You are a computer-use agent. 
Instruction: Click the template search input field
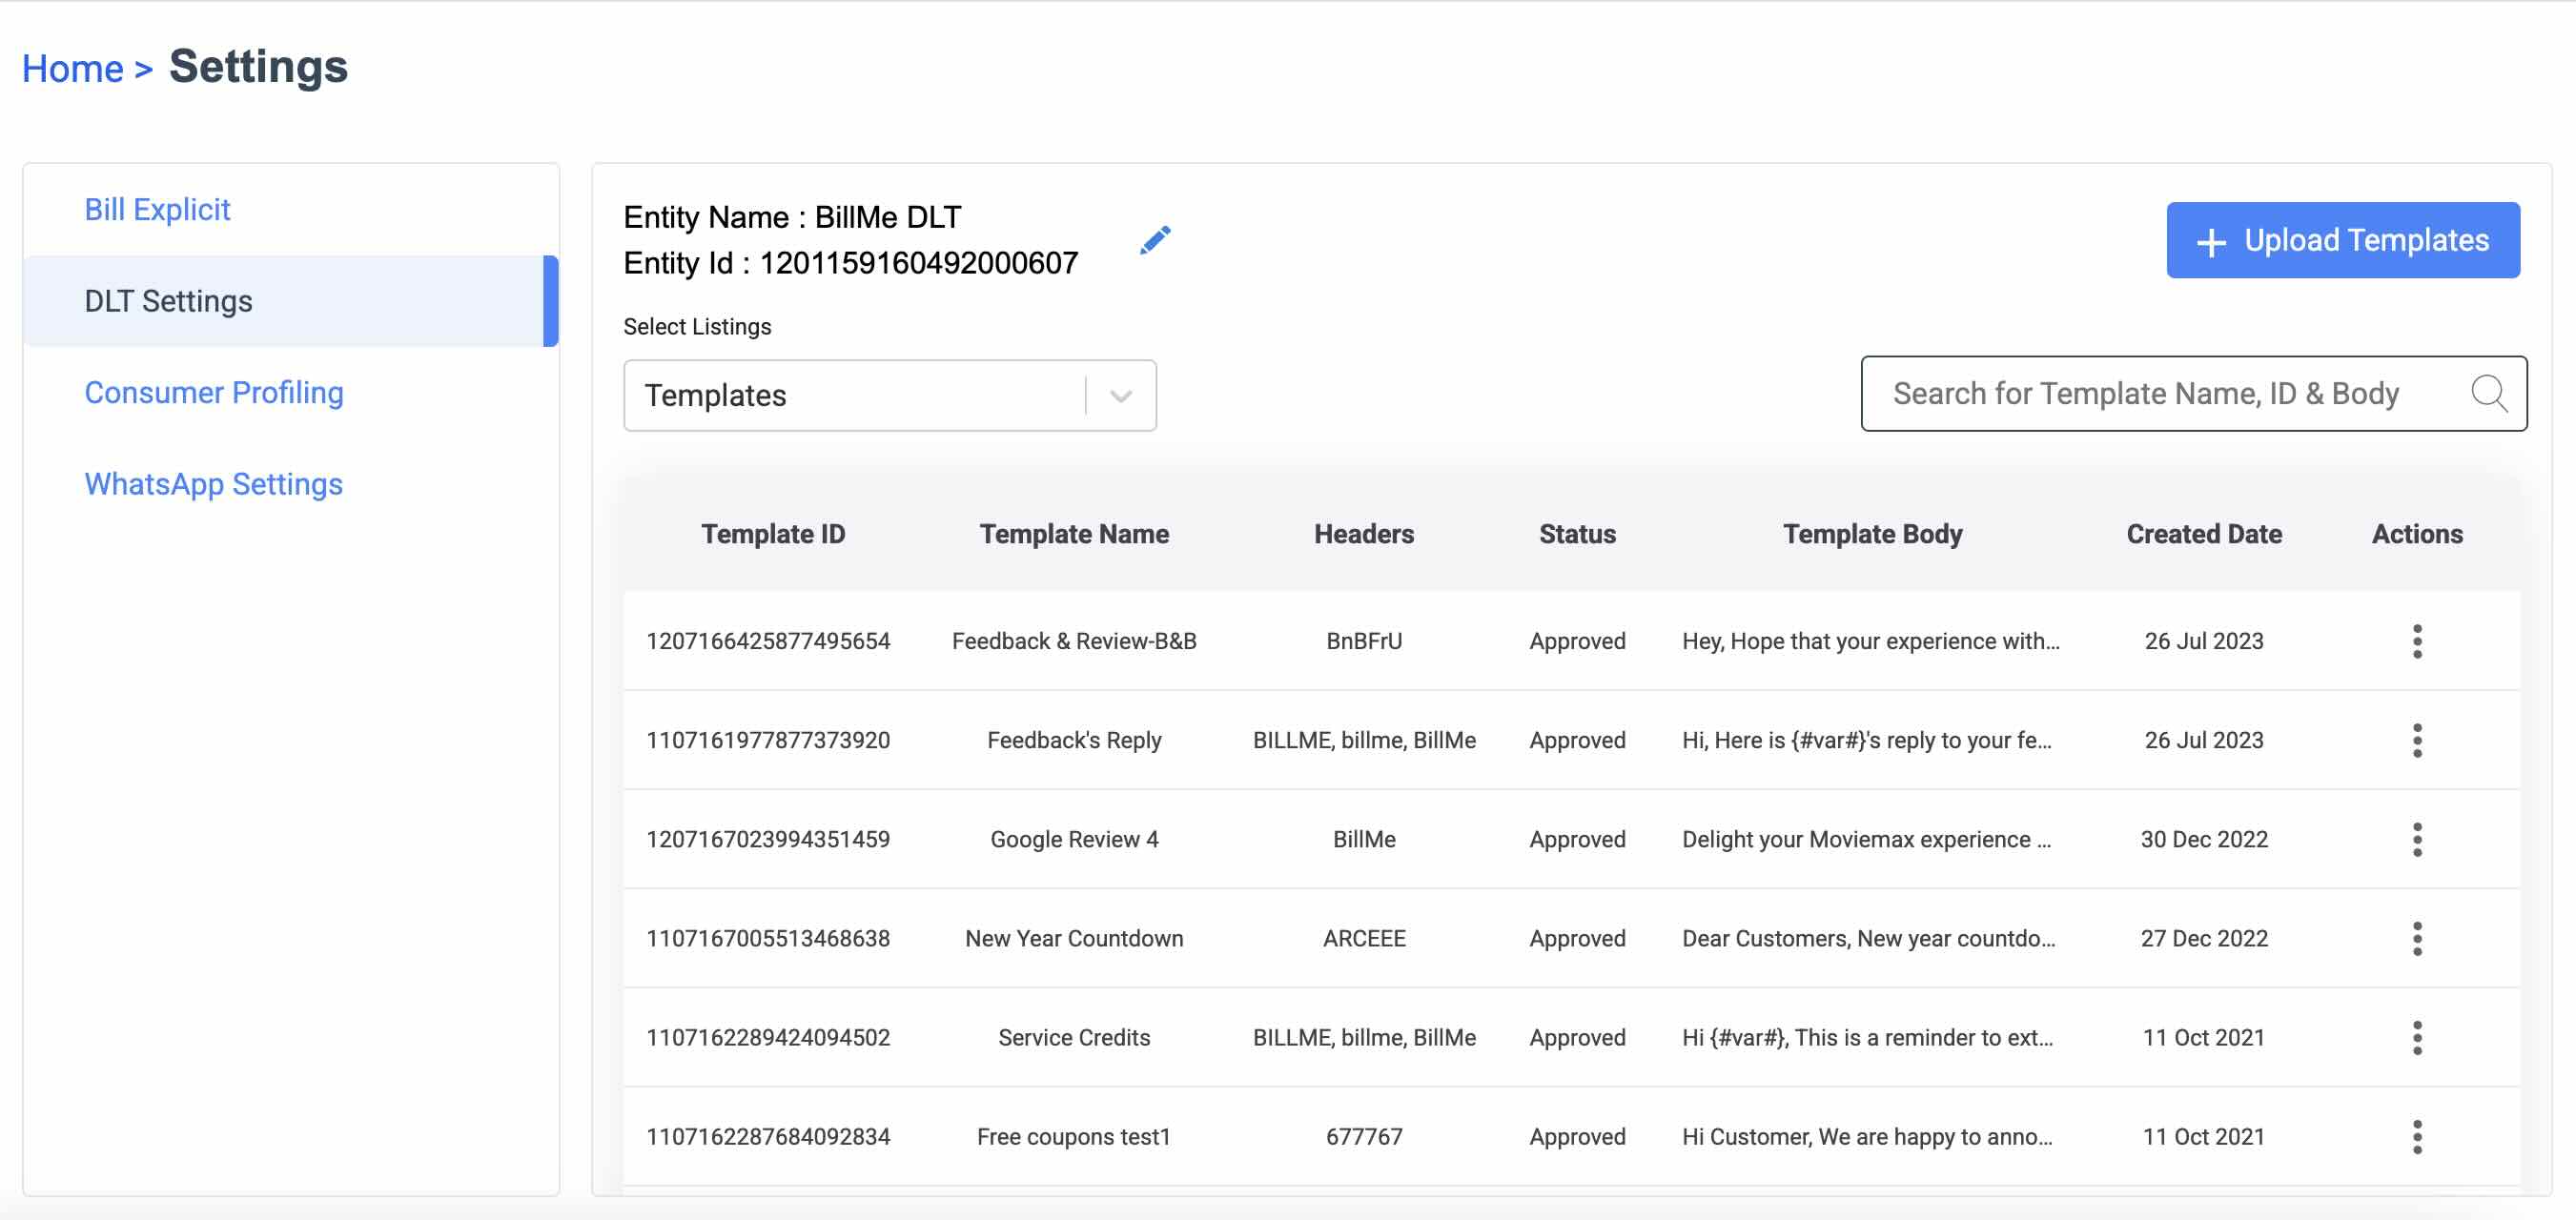tap(2150, 393)
